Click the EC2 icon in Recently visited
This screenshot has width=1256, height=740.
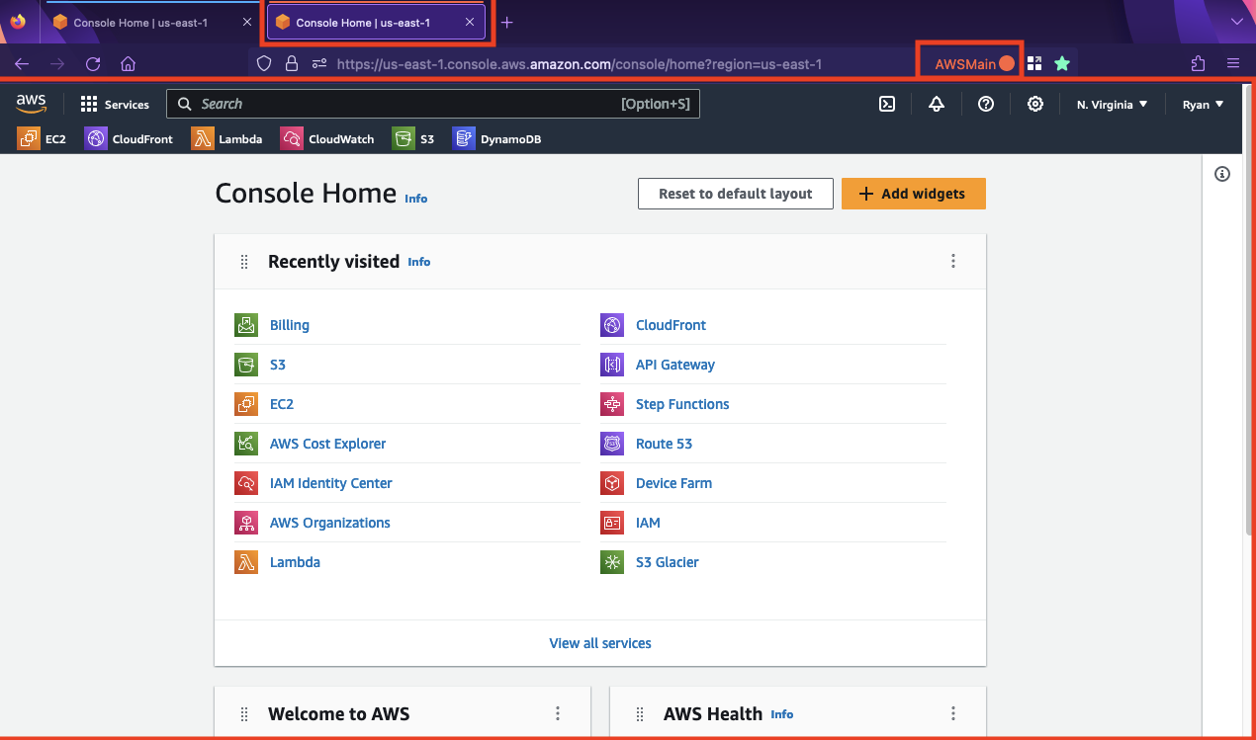[246, 404]
